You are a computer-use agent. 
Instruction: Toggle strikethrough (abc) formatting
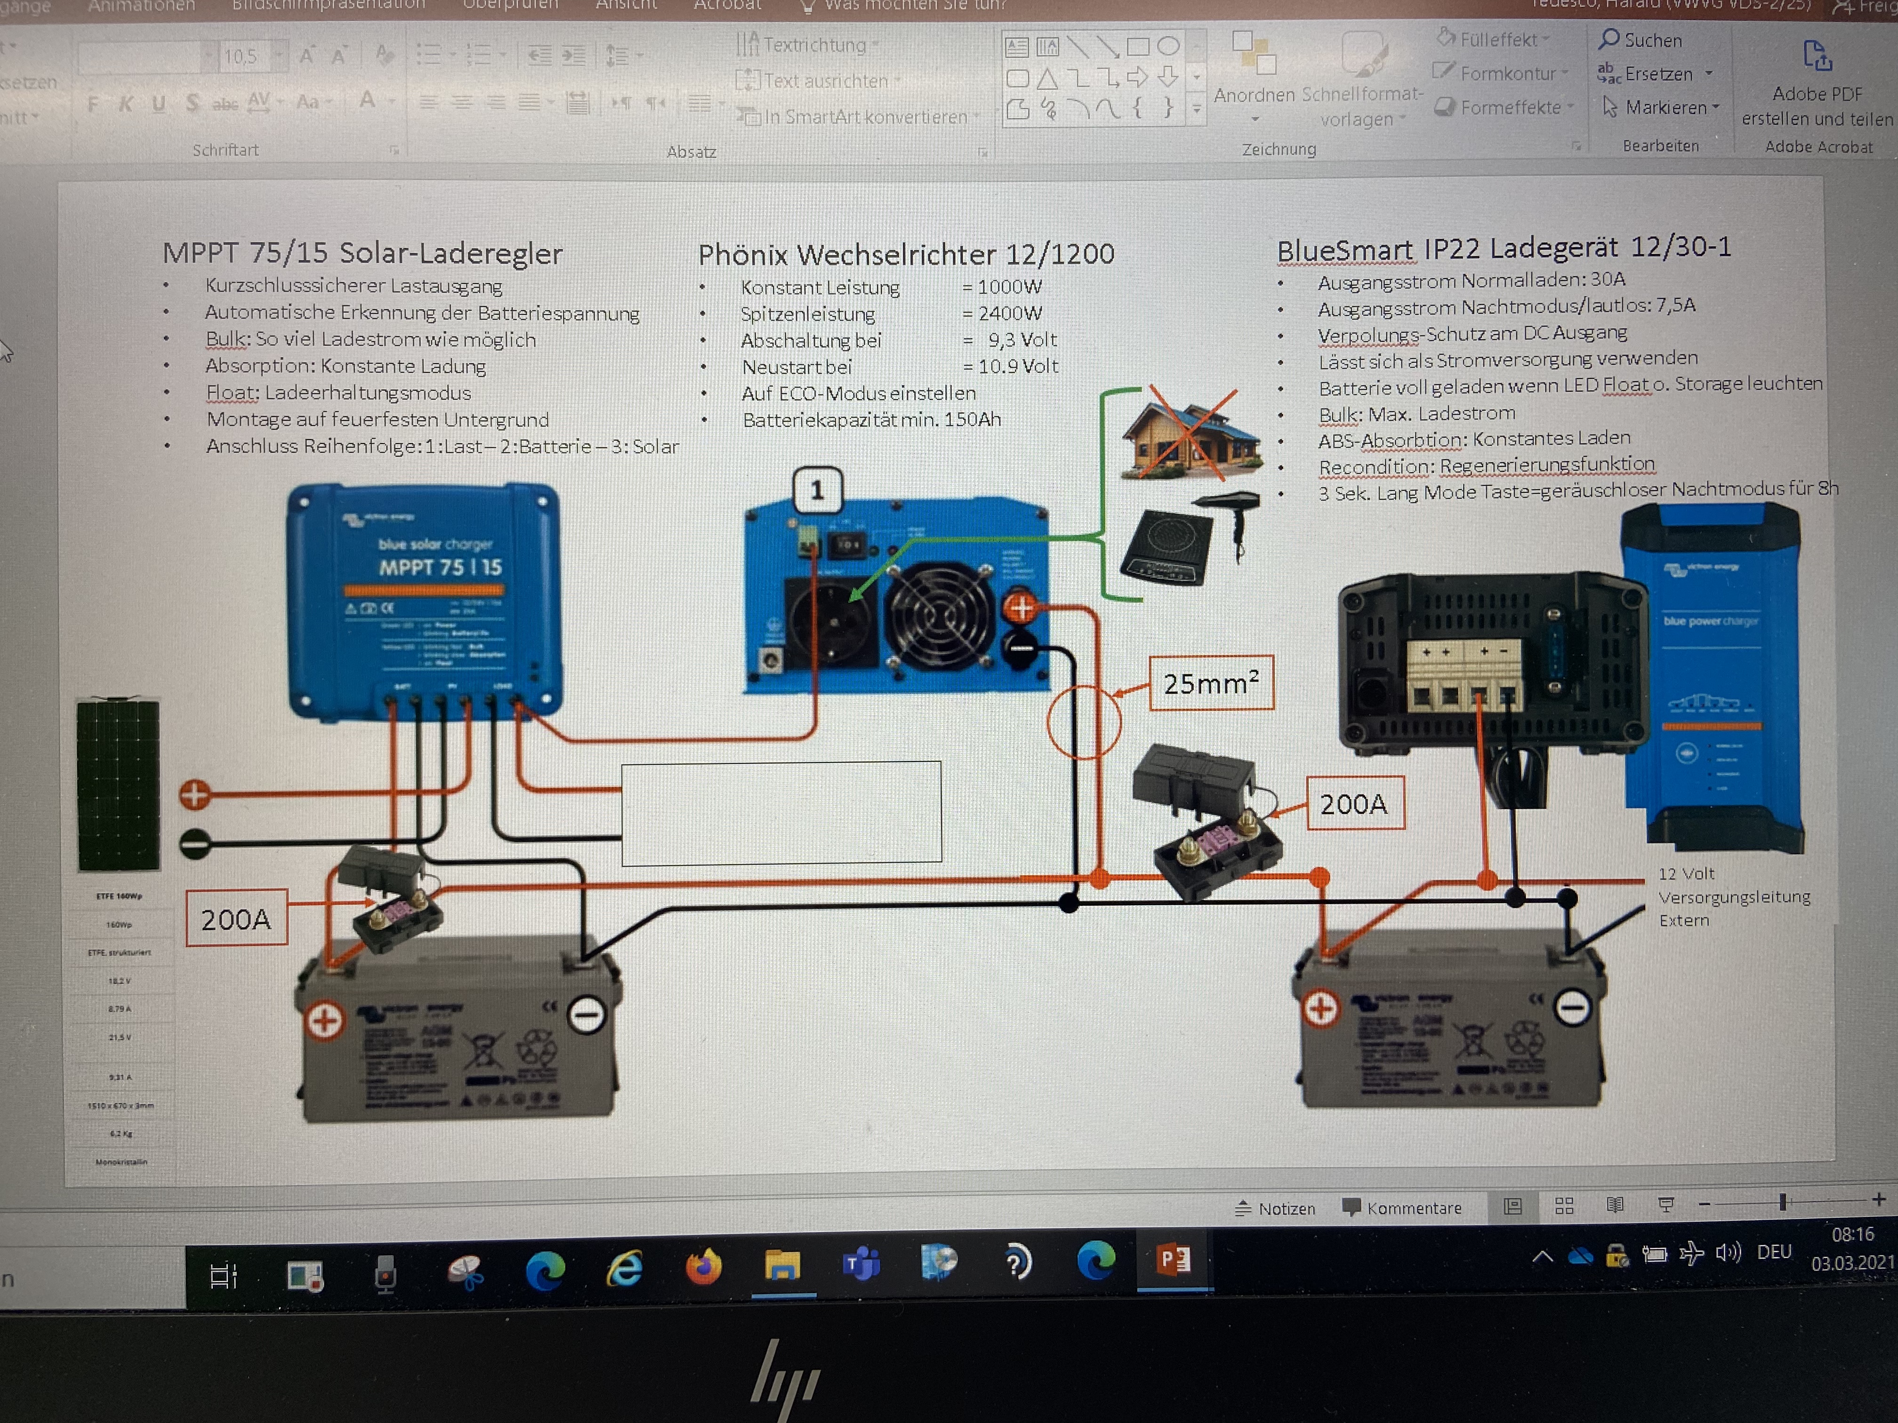click(225, 104)
